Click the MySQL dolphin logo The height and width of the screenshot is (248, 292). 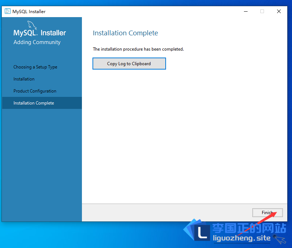pyautogui.click(x=32, y=25)
